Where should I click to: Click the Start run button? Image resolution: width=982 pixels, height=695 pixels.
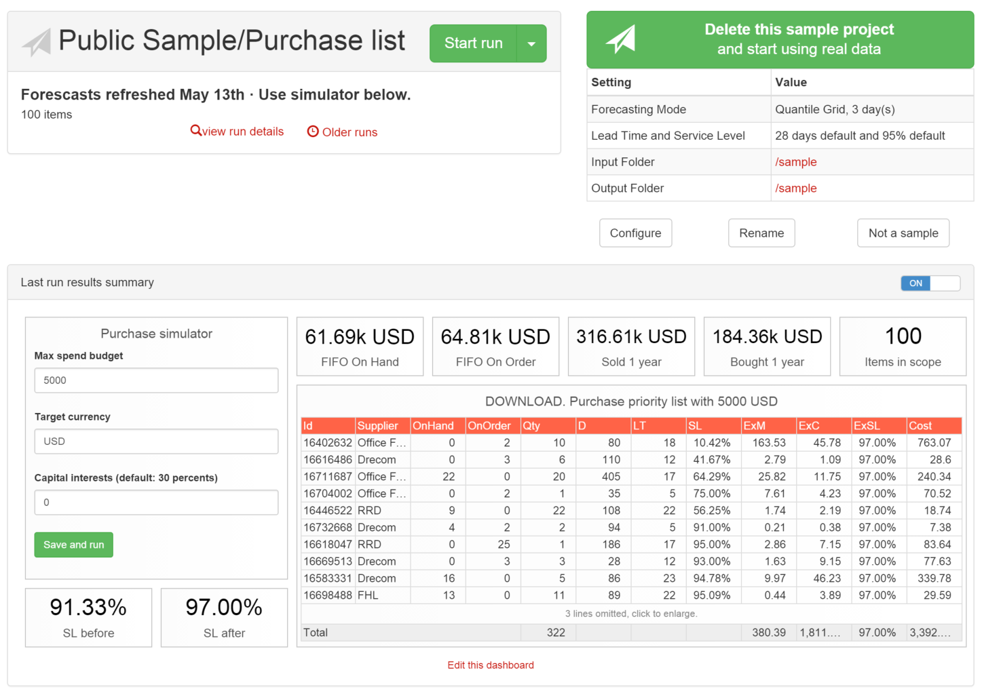click(473, 43)
